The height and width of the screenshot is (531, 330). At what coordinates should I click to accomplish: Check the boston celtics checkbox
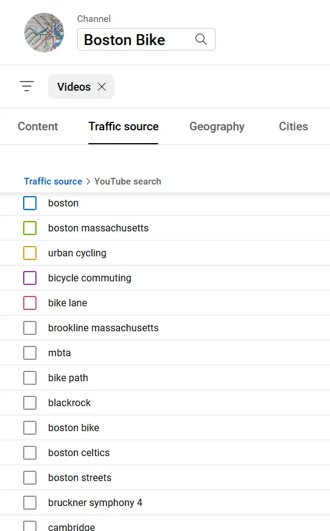[x=30, y=453]
